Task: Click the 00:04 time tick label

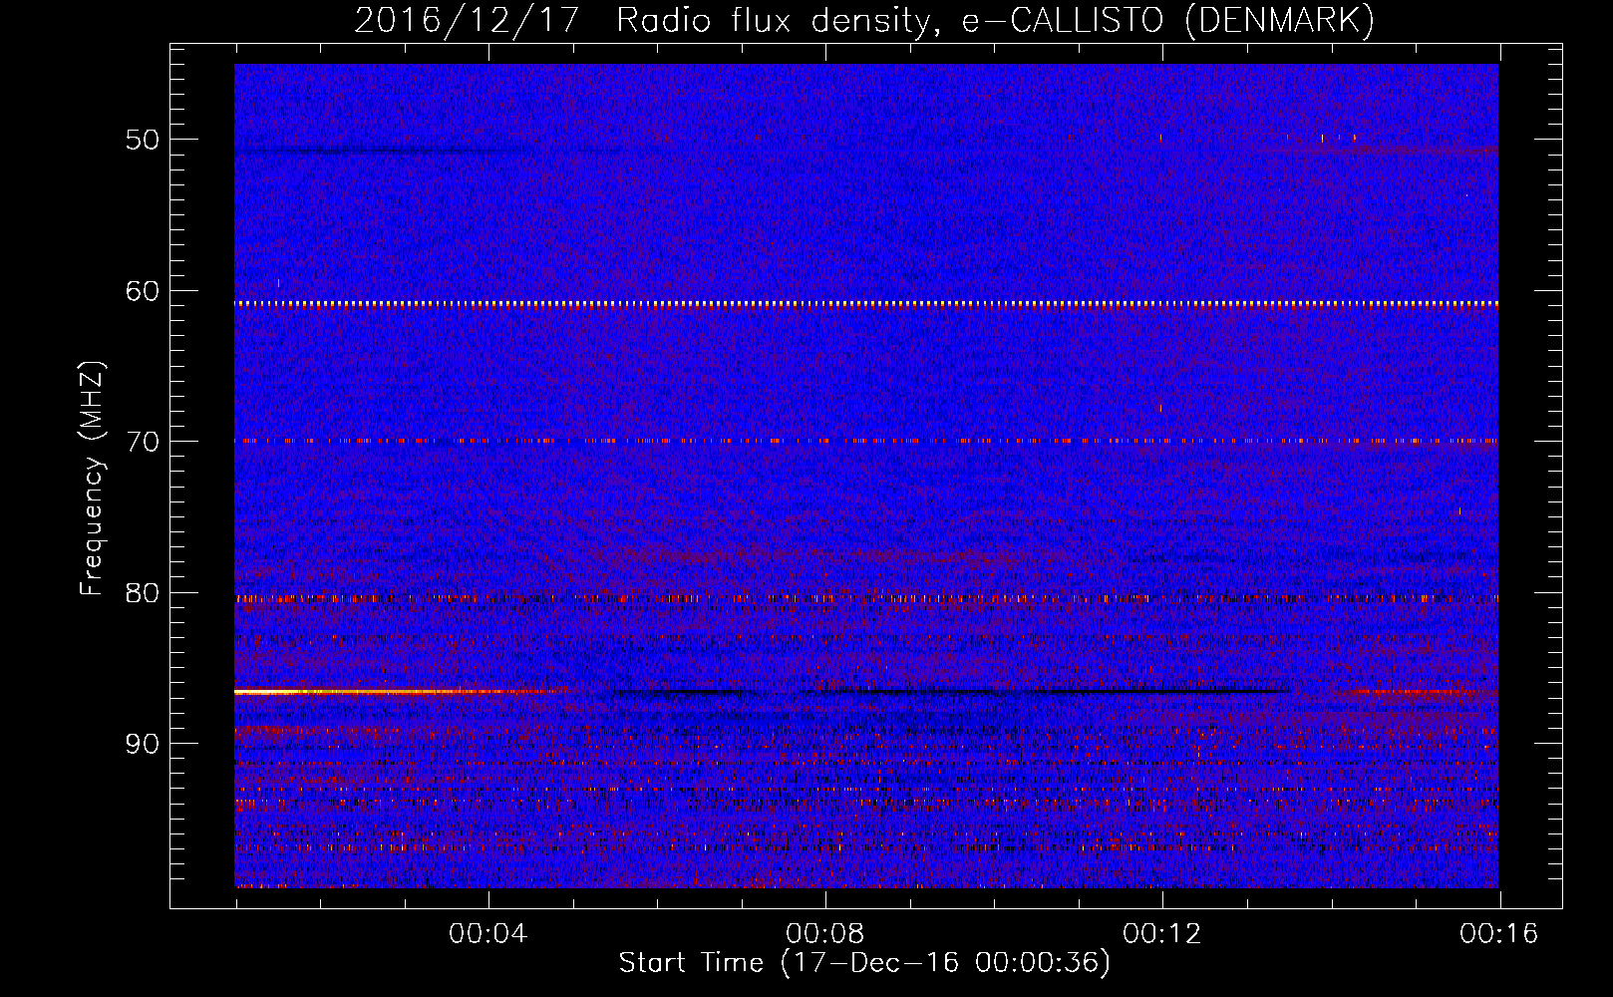Action: [x=487, y=934]
